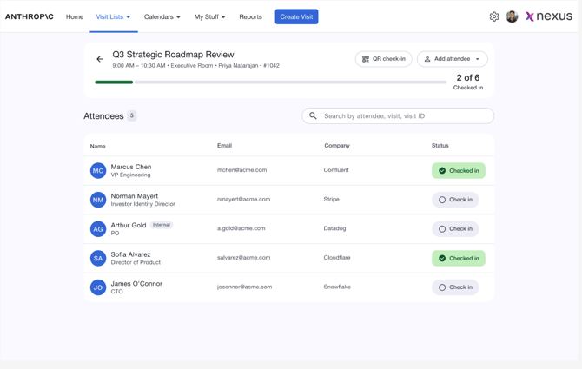Expand the Add attendee dropdown
Image resolution: width=582 pixels, height=369 pixels.
(x=452, y=59)
